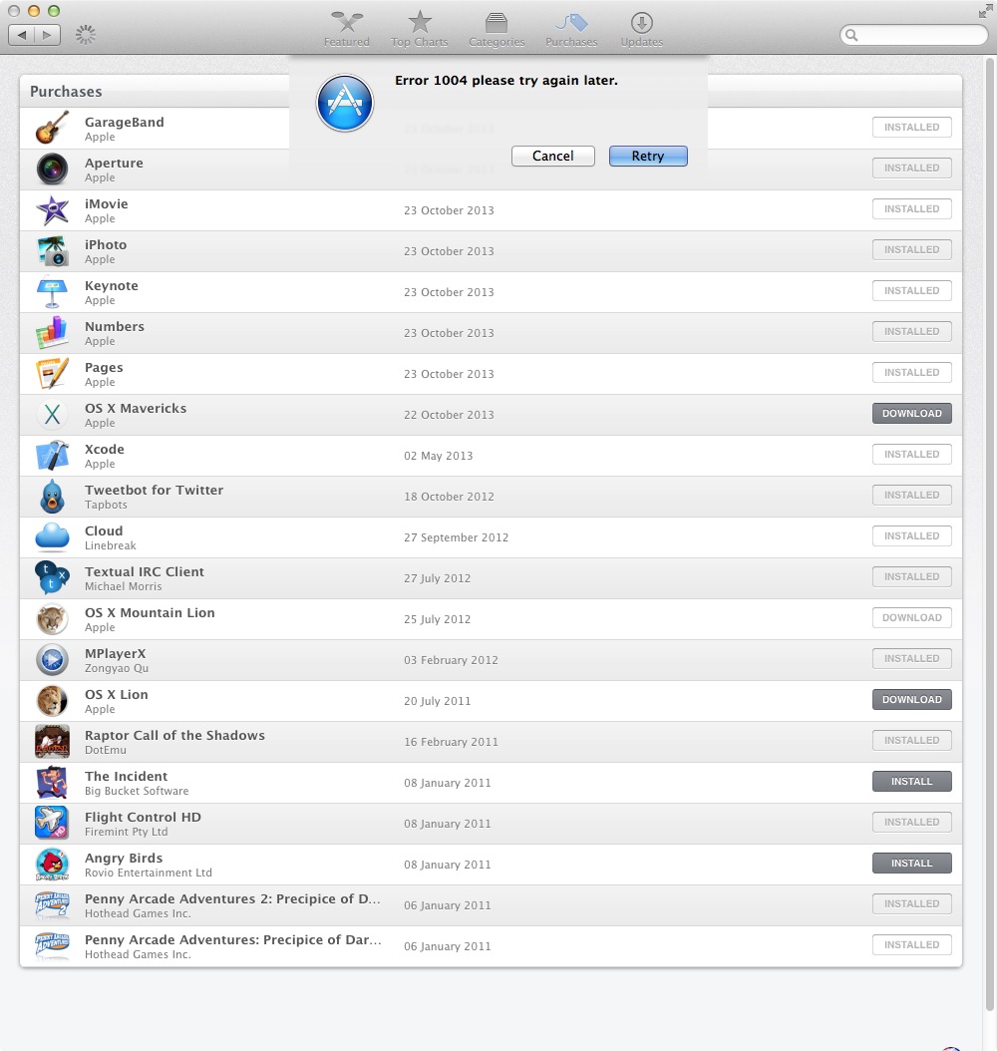Screen dimensions: 997x1051
Task: Open the Keynote podium icon
Action: click(x=52, y=291)
